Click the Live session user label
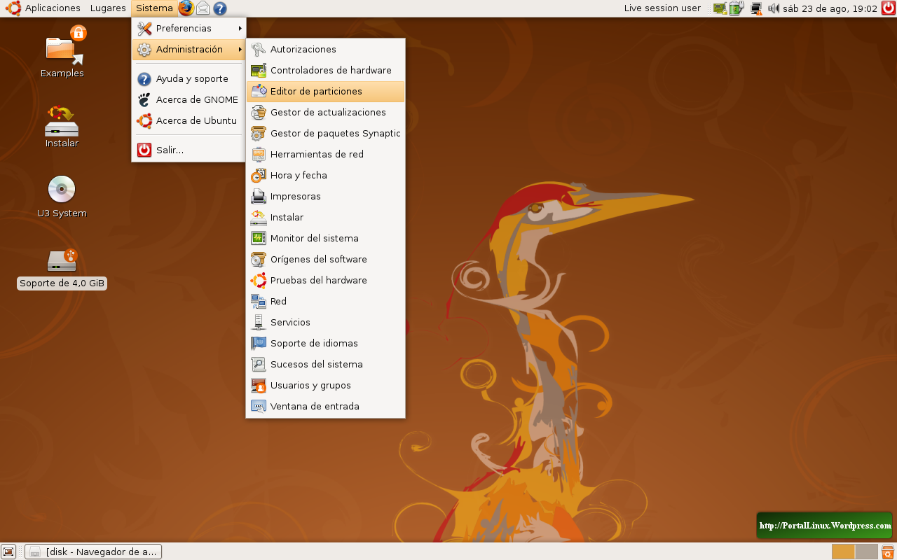This screenshot has width=897, height=560. coord(662,8)
